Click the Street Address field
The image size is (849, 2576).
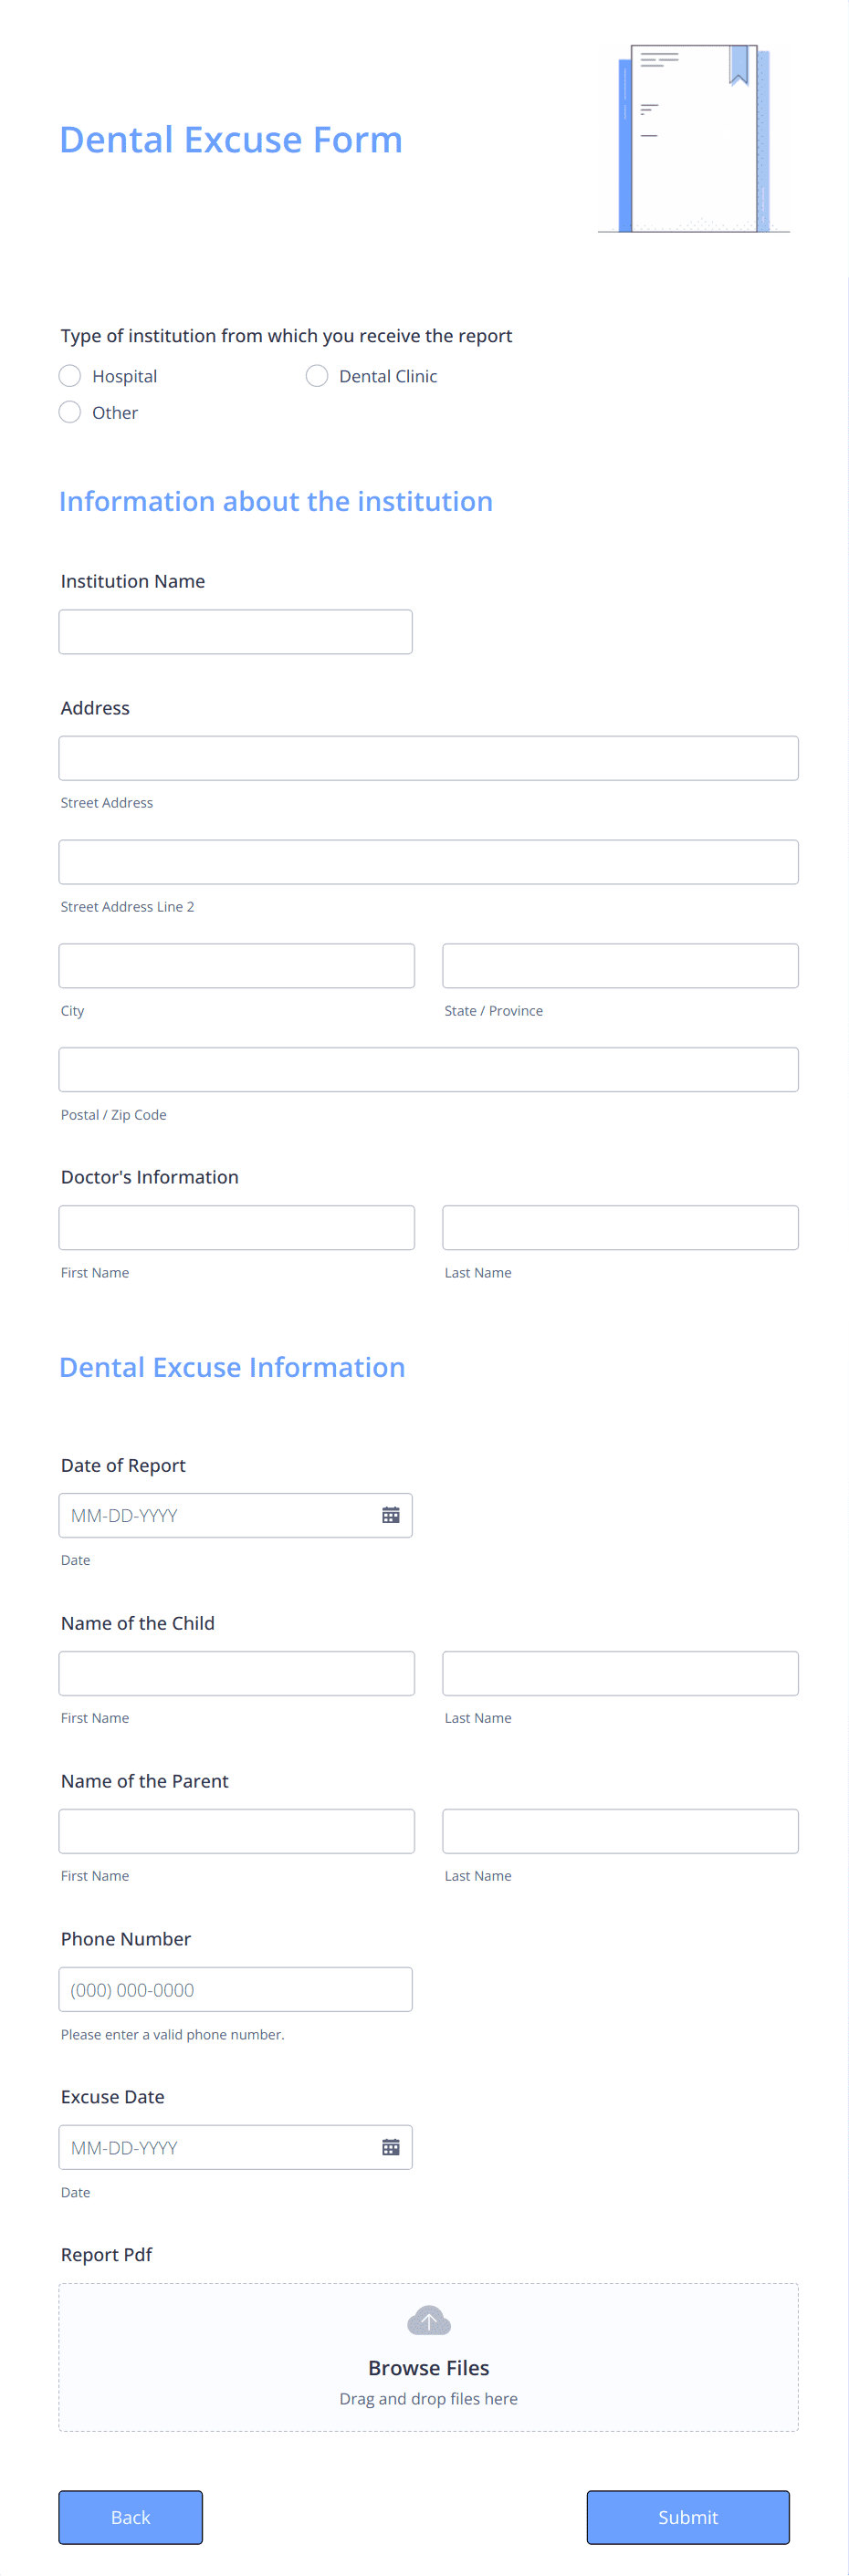click(428, 757)
